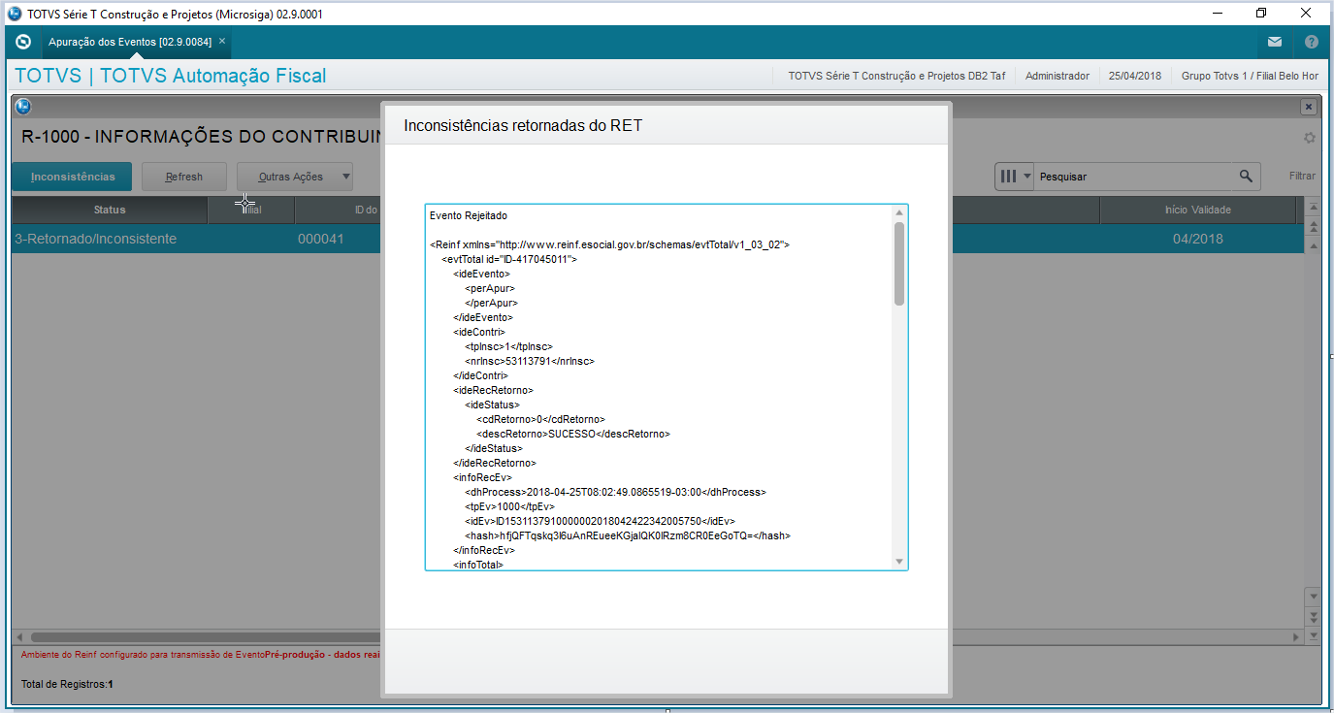Click the Filial column header
This screenshot has width=1334, height=713.
[251, 210]
